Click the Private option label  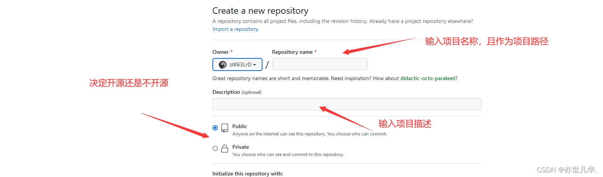click(240, 147)
